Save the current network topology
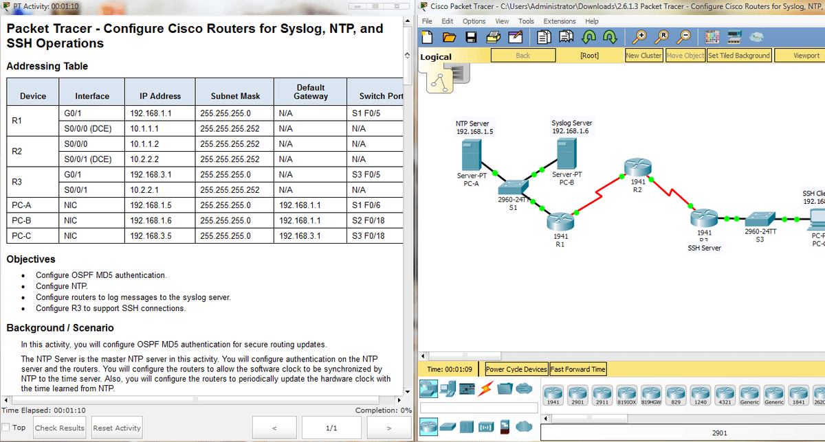 tap(472, 37)
